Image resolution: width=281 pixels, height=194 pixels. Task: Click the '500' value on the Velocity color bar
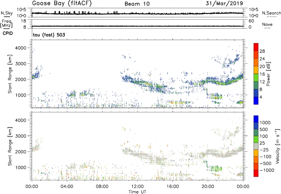tap(263, 130)
